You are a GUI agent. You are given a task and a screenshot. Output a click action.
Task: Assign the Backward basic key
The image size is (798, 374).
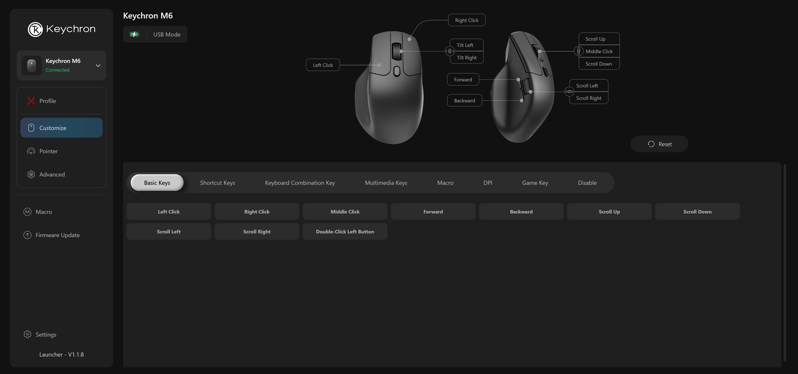point(521,212)
